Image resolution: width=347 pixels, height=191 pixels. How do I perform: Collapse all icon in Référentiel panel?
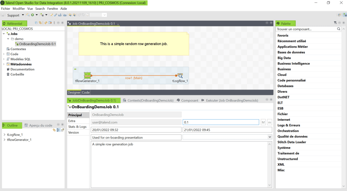[x=36, y=23]
